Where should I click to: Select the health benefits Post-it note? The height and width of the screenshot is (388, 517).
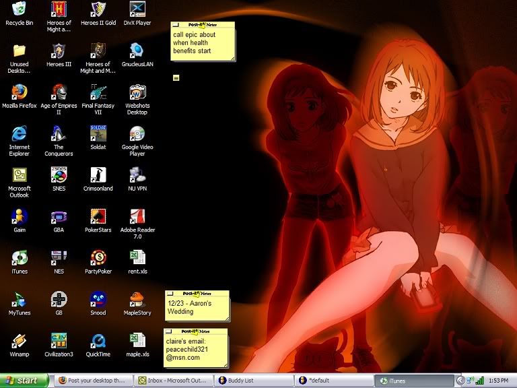click(202, 43)
